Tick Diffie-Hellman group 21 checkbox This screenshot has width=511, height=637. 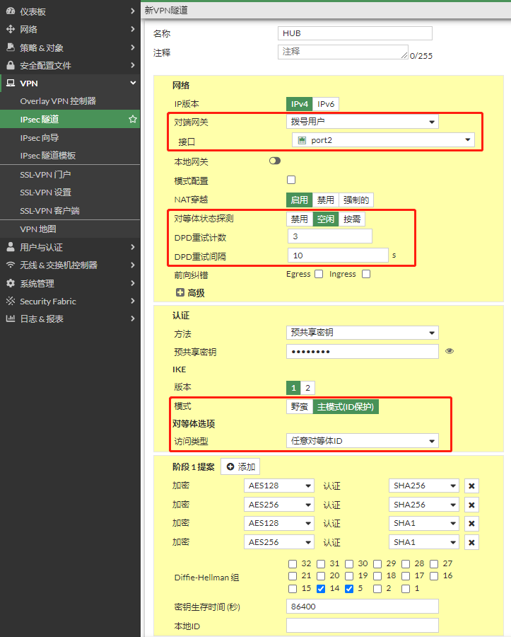tap(293, 576)
